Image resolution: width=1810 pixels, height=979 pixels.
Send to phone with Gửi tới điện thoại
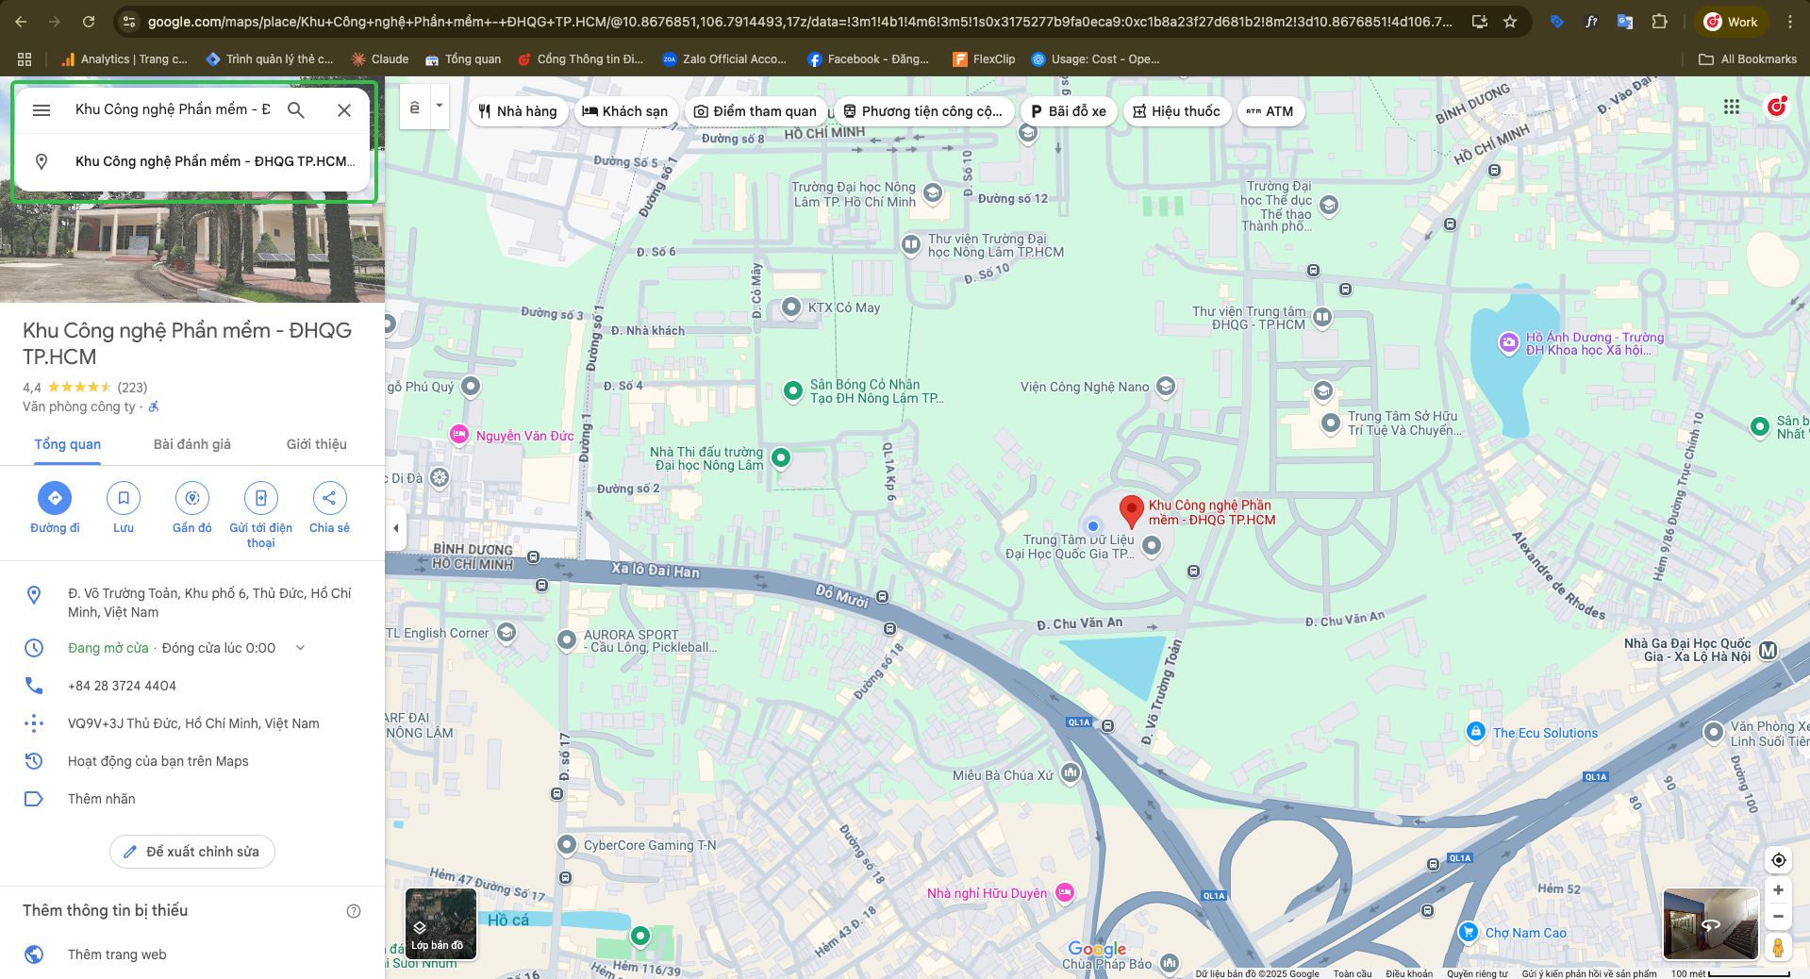tap(260, 498)
